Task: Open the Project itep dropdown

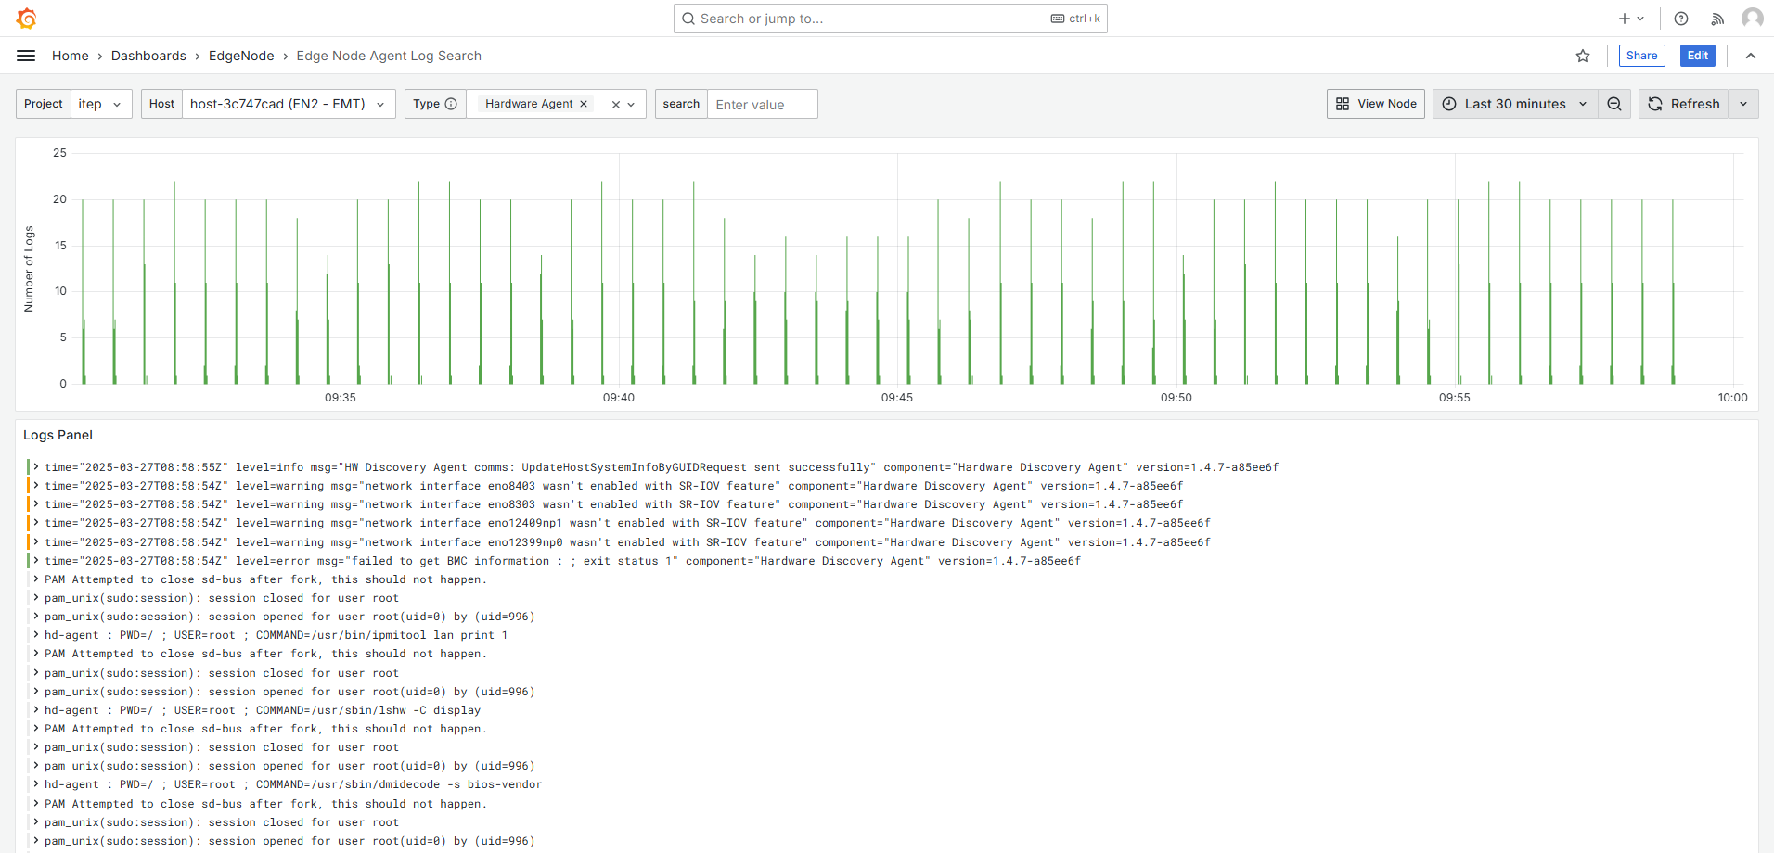Action: (100, 104)
